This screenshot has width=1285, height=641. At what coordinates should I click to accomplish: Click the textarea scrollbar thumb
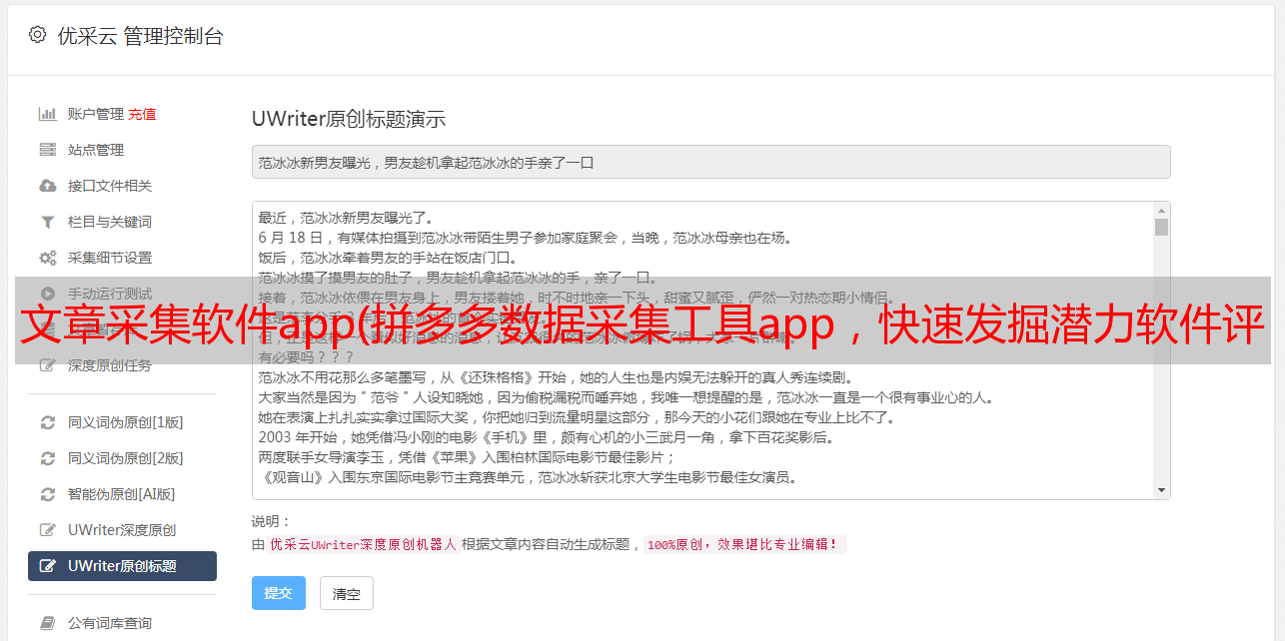(1161, 227)
